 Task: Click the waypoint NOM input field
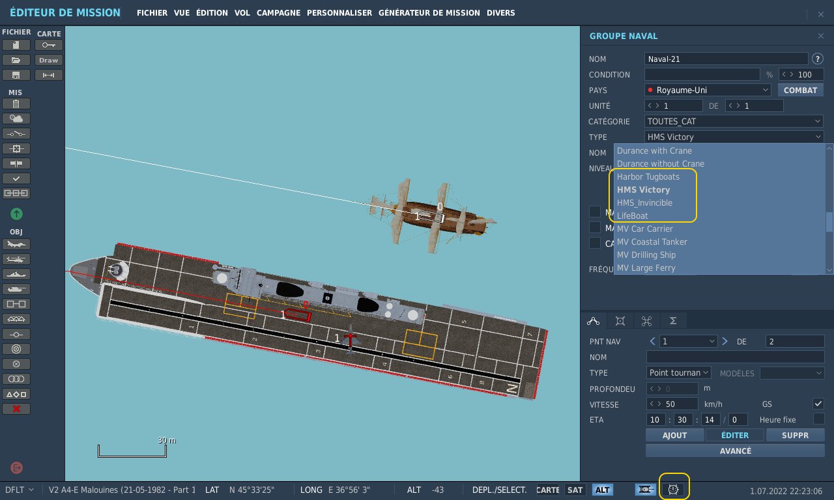pyautogui.click(x=736, y=357)
